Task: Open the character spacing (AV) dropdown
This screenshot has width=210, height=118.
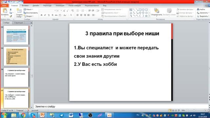Action: coord(60,15)
